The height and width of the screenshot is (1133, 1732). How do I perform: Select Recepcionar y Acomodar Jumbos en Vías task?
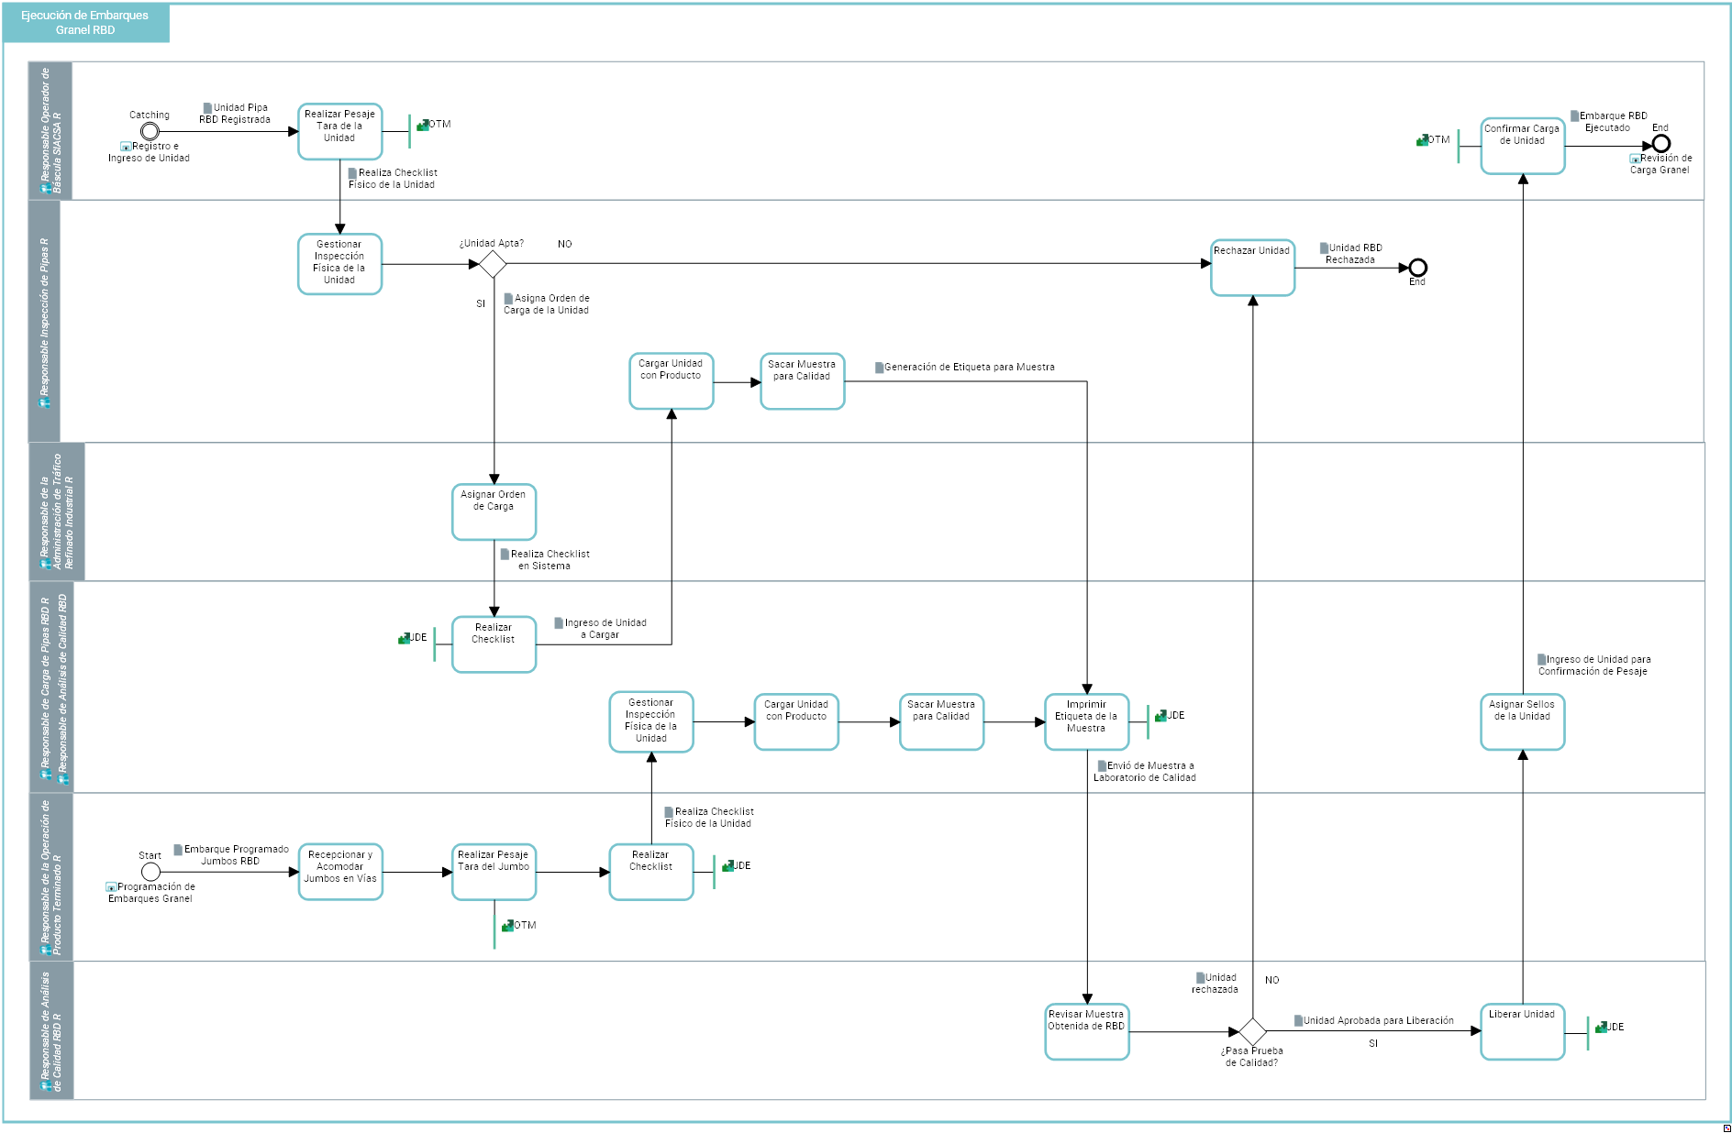pyautogui.click(x=340, y=872)
